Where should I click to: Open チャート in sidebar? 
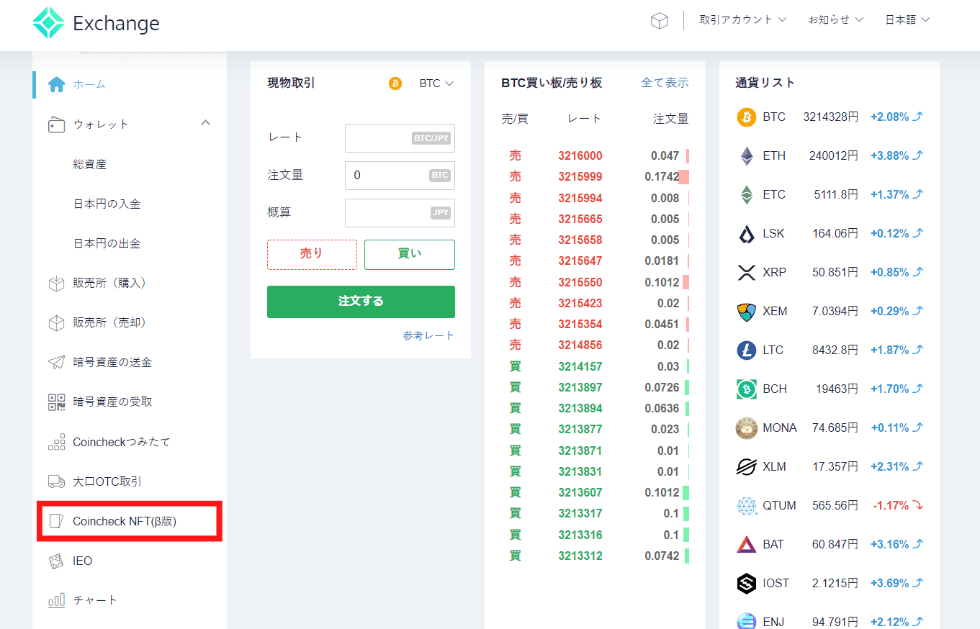tap(95, 600)
